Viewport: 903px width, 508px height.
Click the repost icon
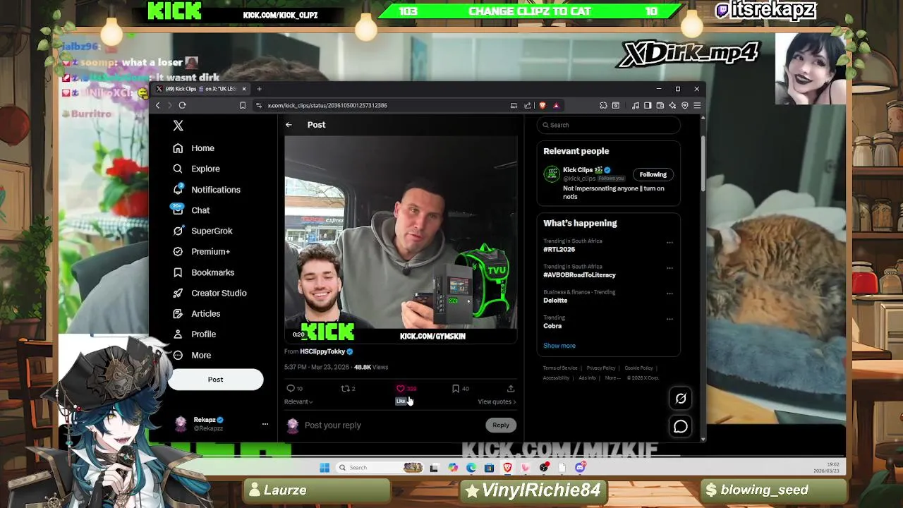345,389
